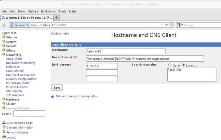Expand the Cluster category icon
Viewport: 221px width, 140px height.
tap(4, 103)
